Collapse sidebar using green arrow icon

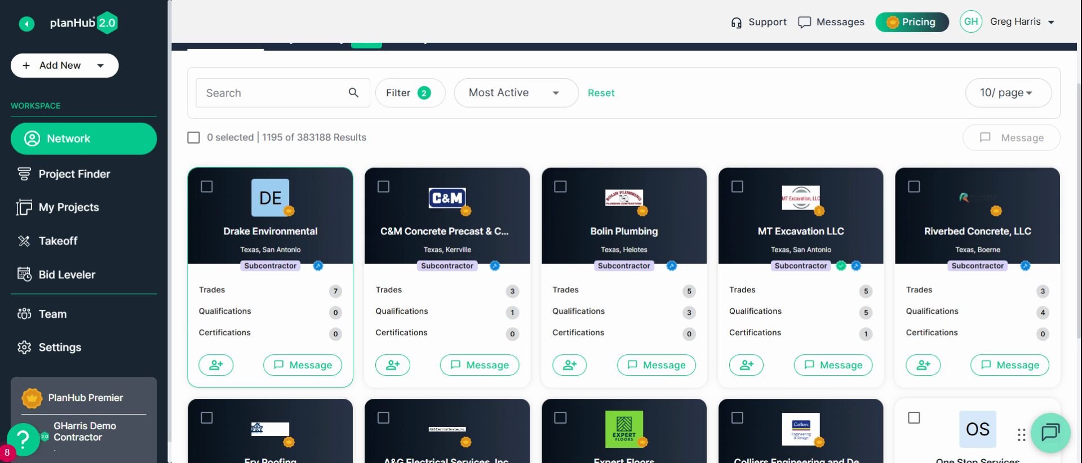click(26, 24)
